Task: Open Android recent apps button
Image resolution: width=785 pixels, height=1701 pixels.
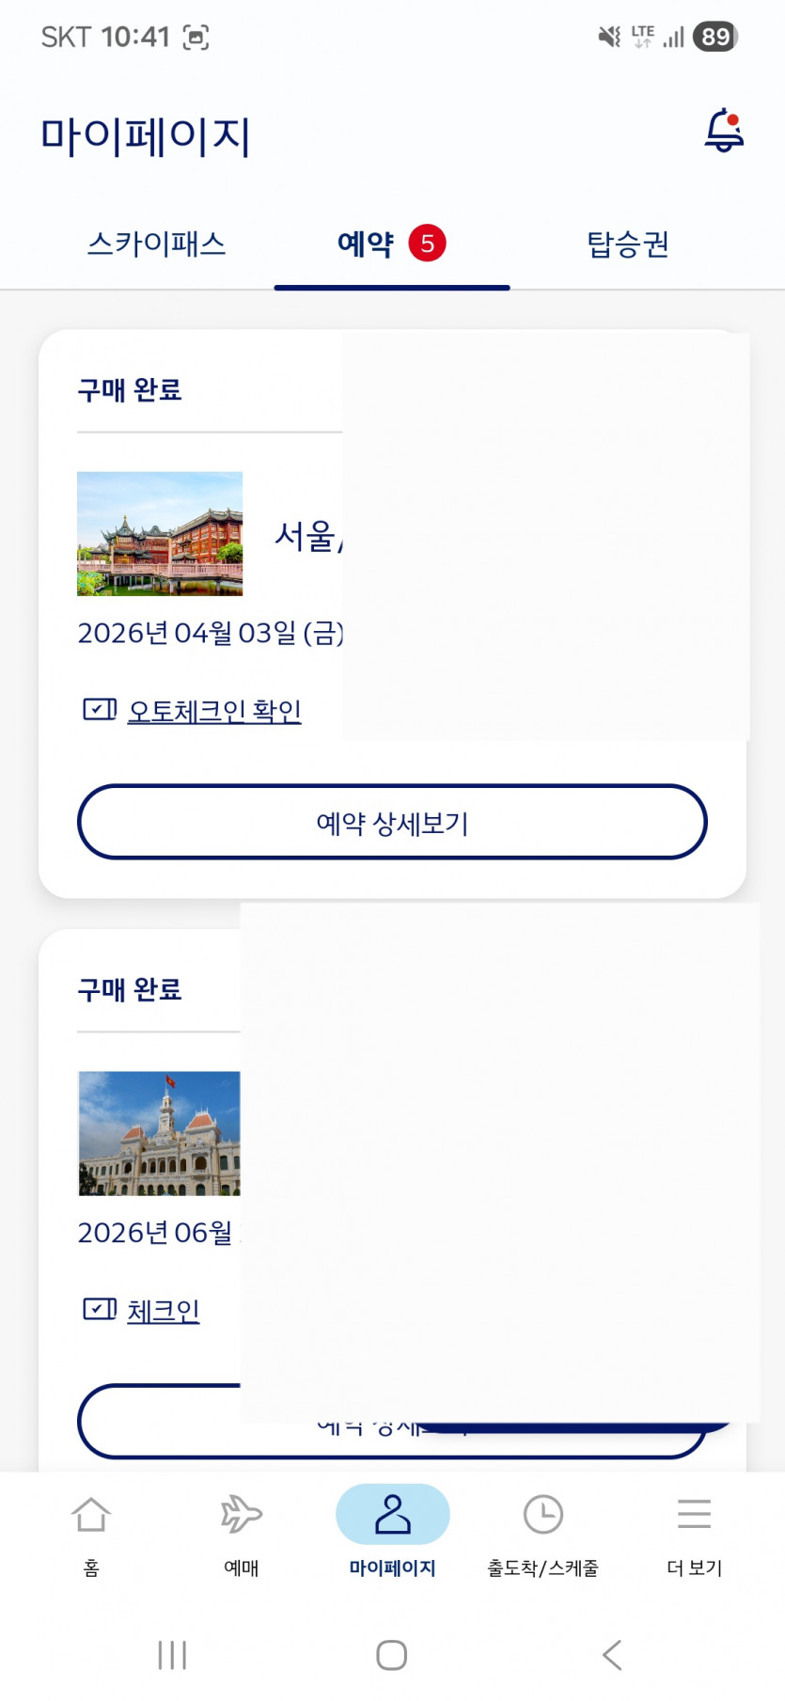Action: tap(172, 1655)
